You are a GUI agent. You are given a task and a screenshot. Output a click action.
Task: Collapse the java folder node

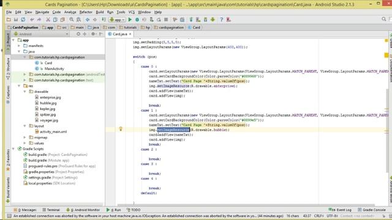tap(19, 51)
